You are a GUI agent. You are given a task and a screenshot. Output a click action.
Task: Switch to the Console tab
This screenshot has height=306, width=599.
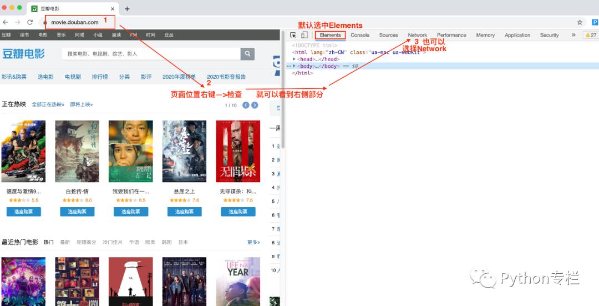360,35
